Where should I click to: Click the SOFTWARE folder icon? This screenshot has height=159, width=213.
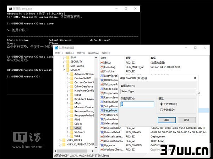point(68,66)
